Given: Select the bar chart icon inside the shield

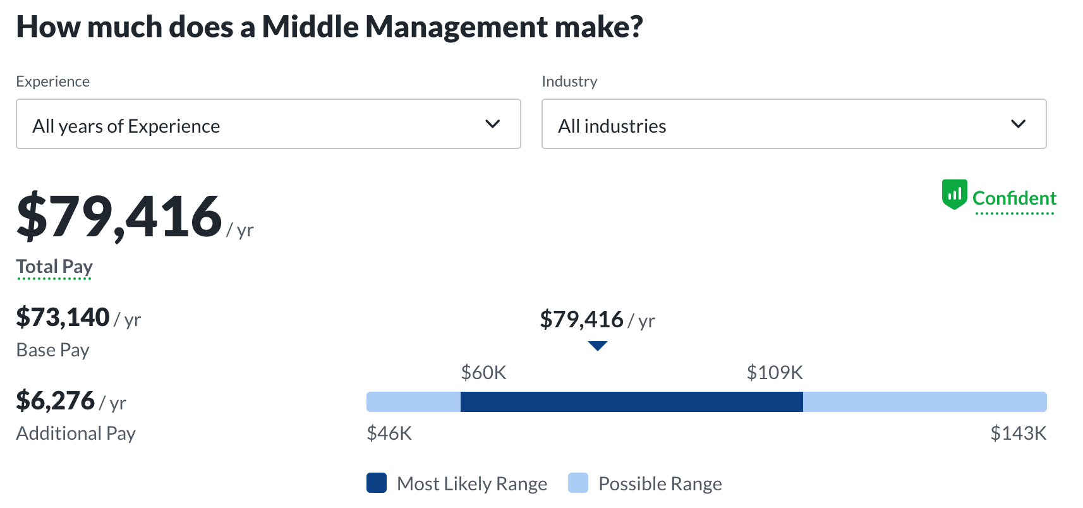Looking at the screenshot, I should click(955, 195).
